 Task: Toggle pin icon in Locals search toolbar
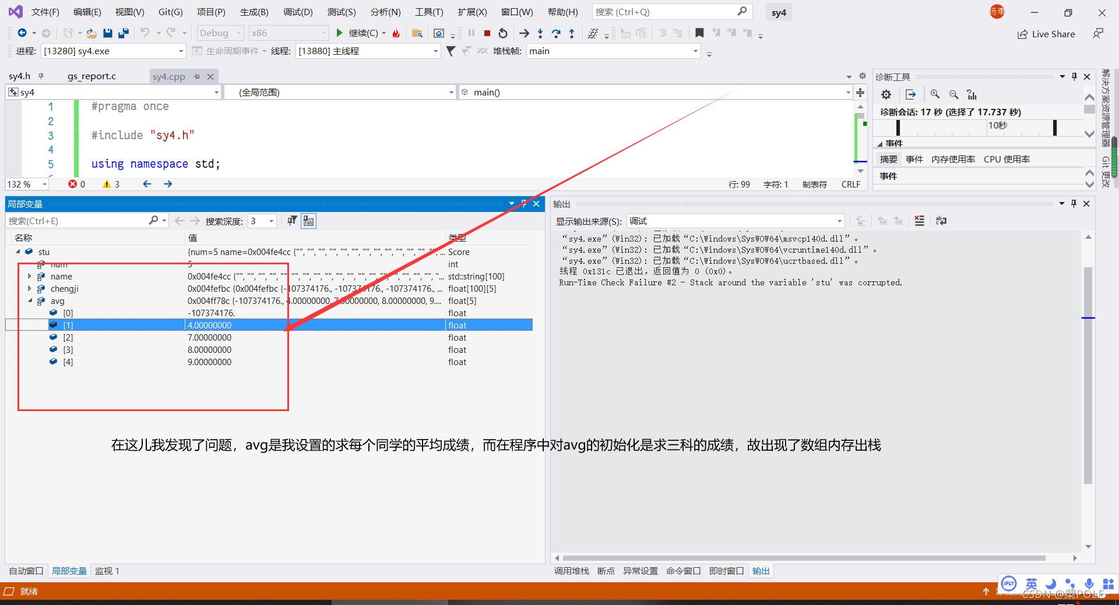click(x=292, y=221)
